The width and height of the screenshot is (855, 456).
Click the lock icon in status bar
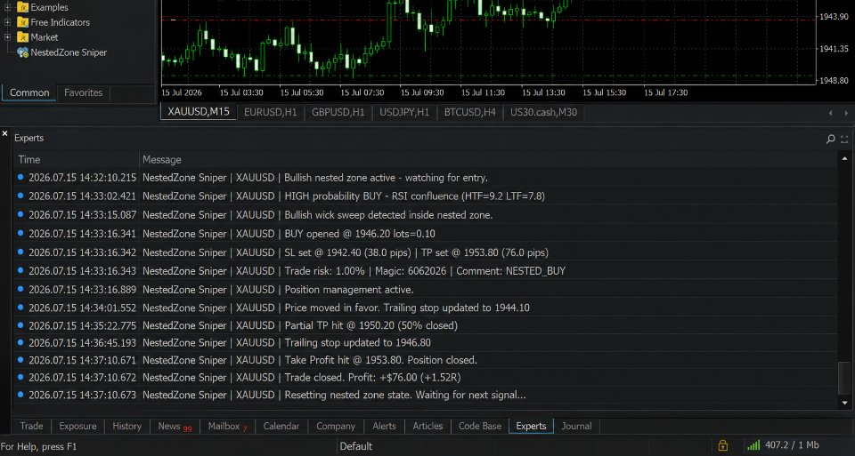tap(722, 445)
